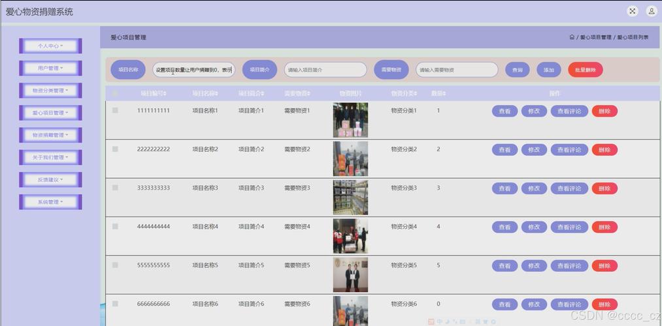
Task: Click 查看 for 项目名称5 row
Action: pos(505,266)
